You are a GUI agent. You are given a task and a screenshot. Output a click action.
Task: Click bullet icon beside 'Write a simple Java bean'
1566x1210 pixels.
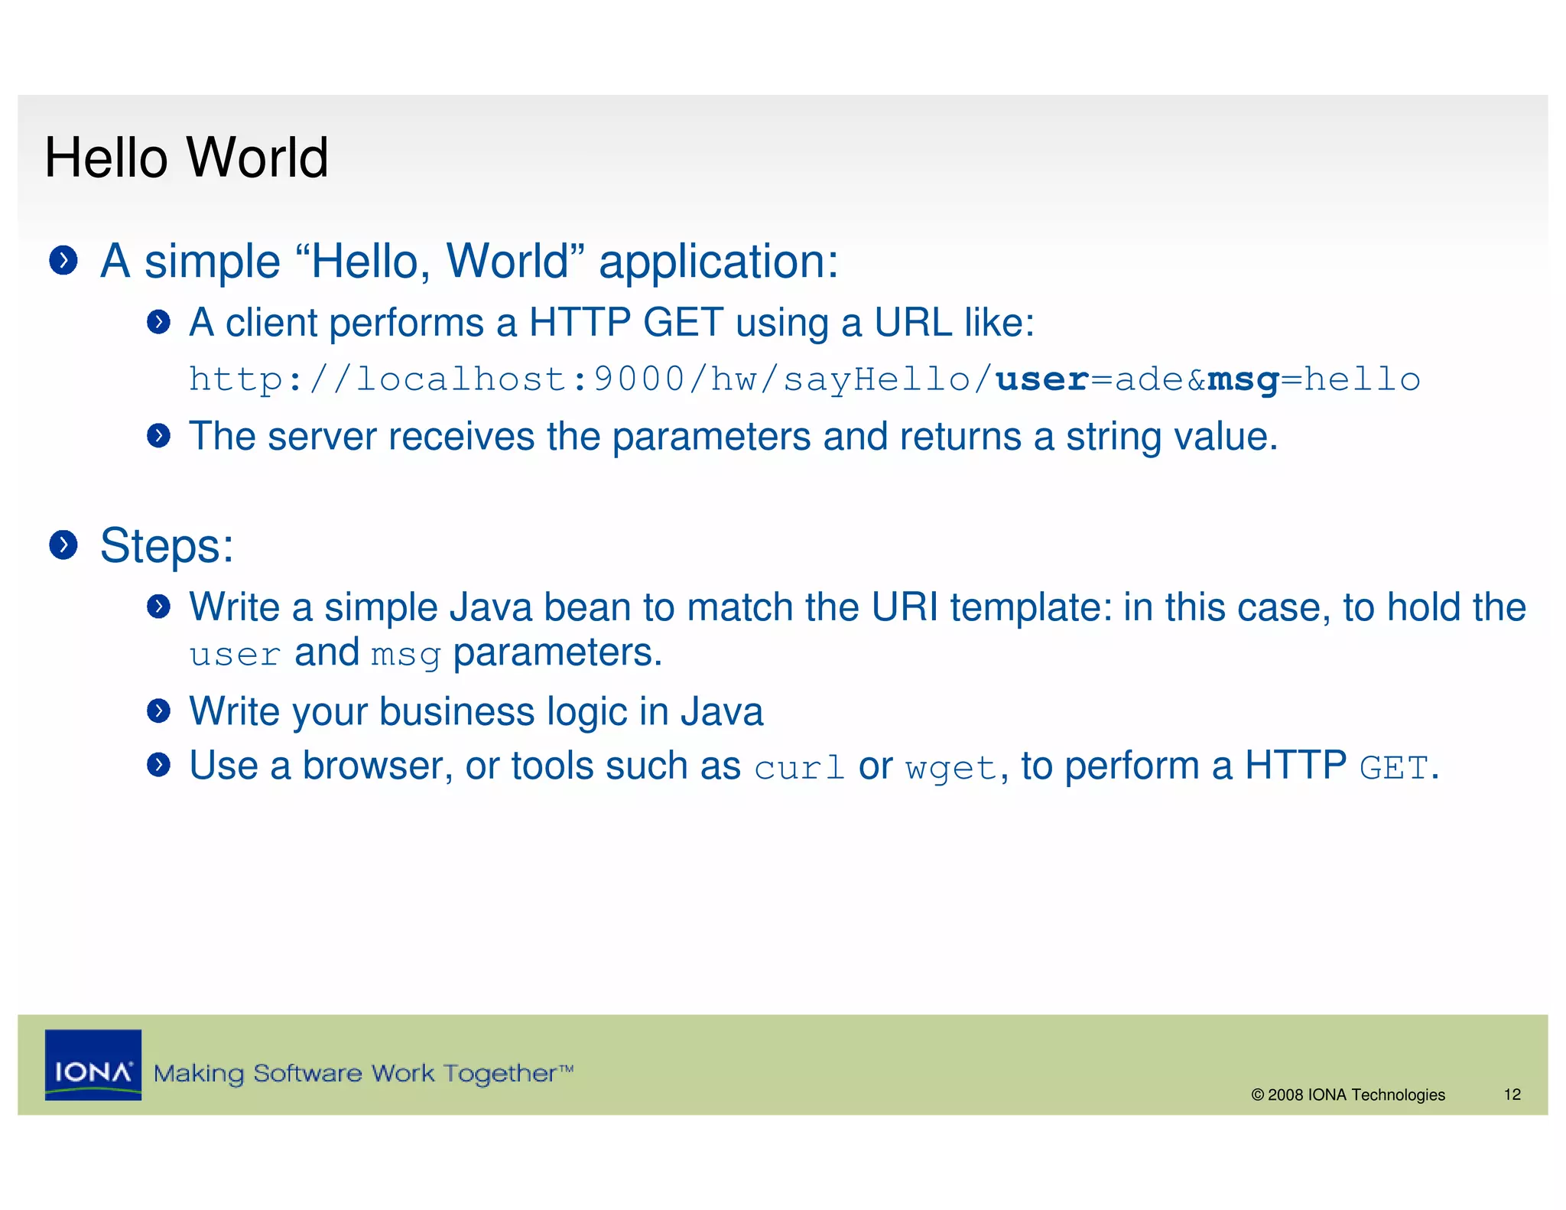tap(158, 607)
